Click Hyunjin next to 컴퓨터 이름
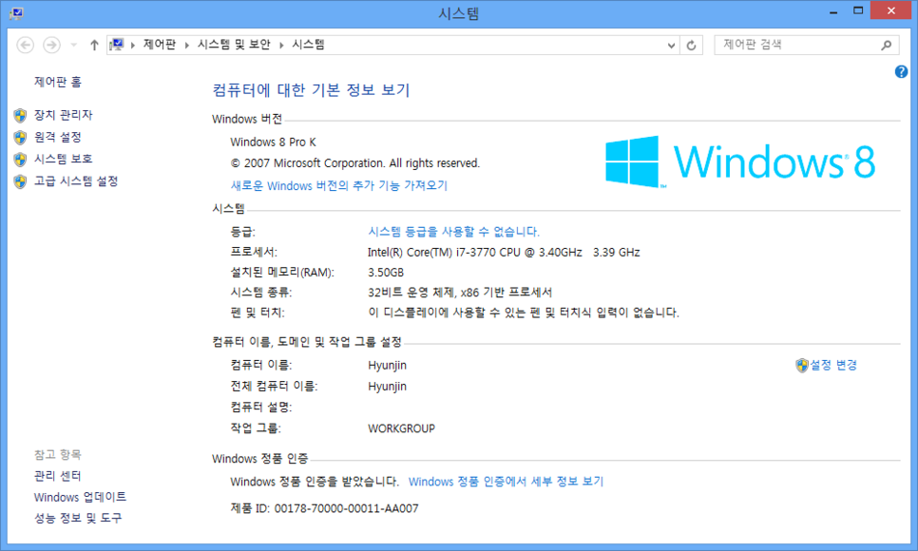The image size is (918, 551). (x=387, y=366)
